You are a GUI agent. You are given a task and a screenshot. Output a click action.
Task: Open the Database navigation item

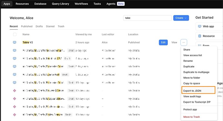tap(40, 4)
